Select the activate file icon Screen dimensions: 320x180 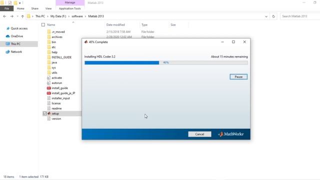49,78
